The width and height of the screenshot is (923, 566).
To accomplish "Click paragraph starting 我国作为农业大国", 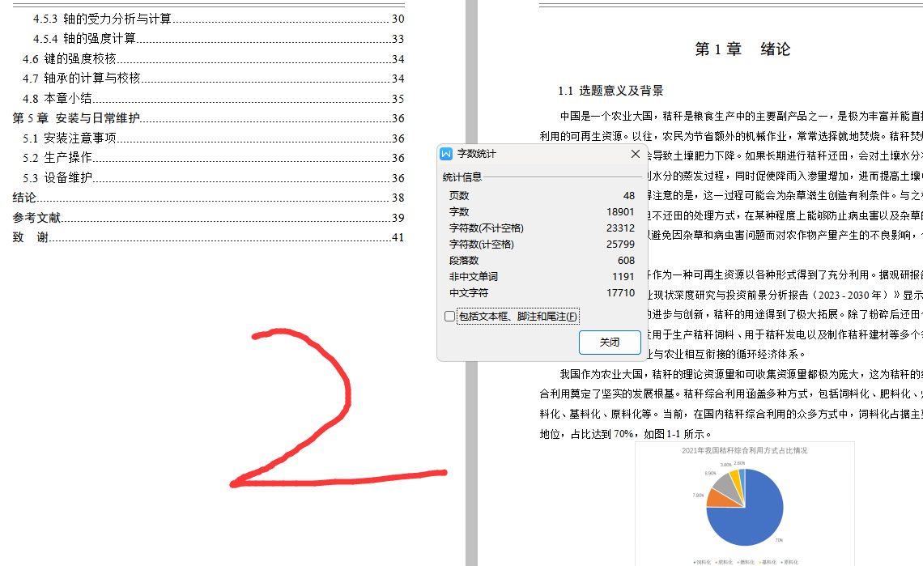I will 731,404.
